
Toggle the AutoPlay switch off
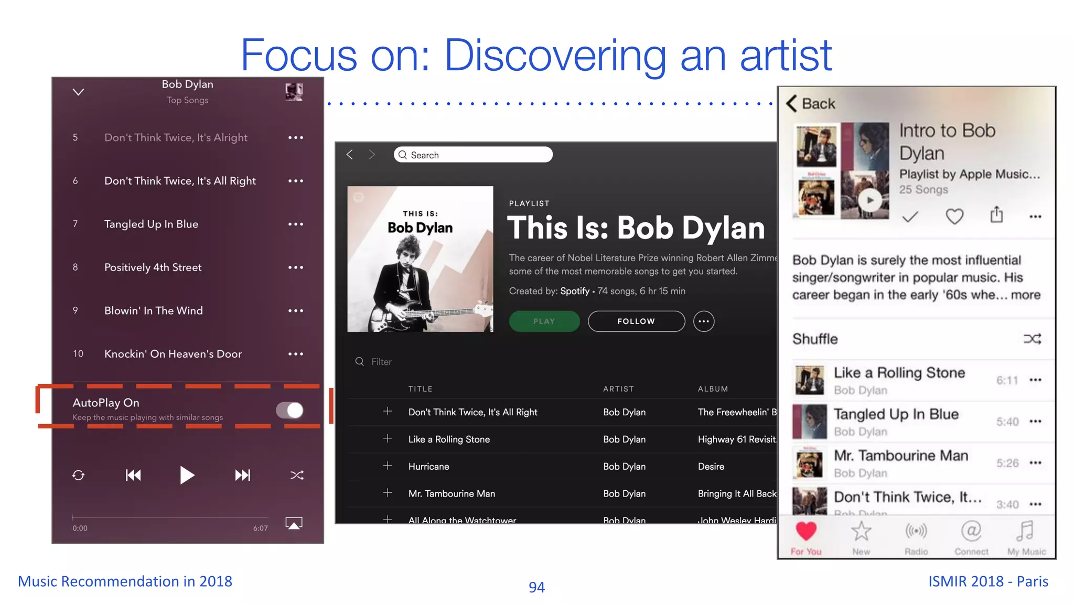click(x=290, y=410)
